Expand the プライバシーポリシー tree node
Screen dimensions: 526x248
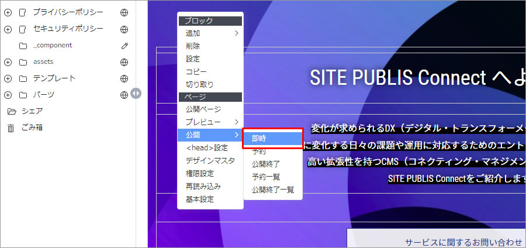click(8, 12)
